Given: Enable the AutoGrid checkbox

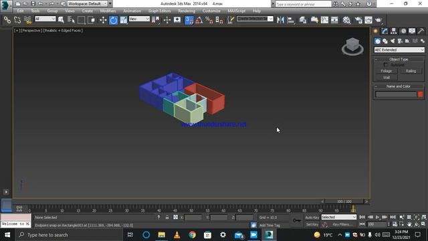Looking at the screenshot, I should (x=385, y=65).
